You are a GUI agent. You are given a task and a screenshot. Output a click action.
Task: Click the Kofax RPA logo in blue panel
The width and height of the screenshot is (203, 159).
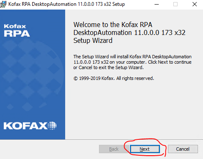click(x=17, y=30)
